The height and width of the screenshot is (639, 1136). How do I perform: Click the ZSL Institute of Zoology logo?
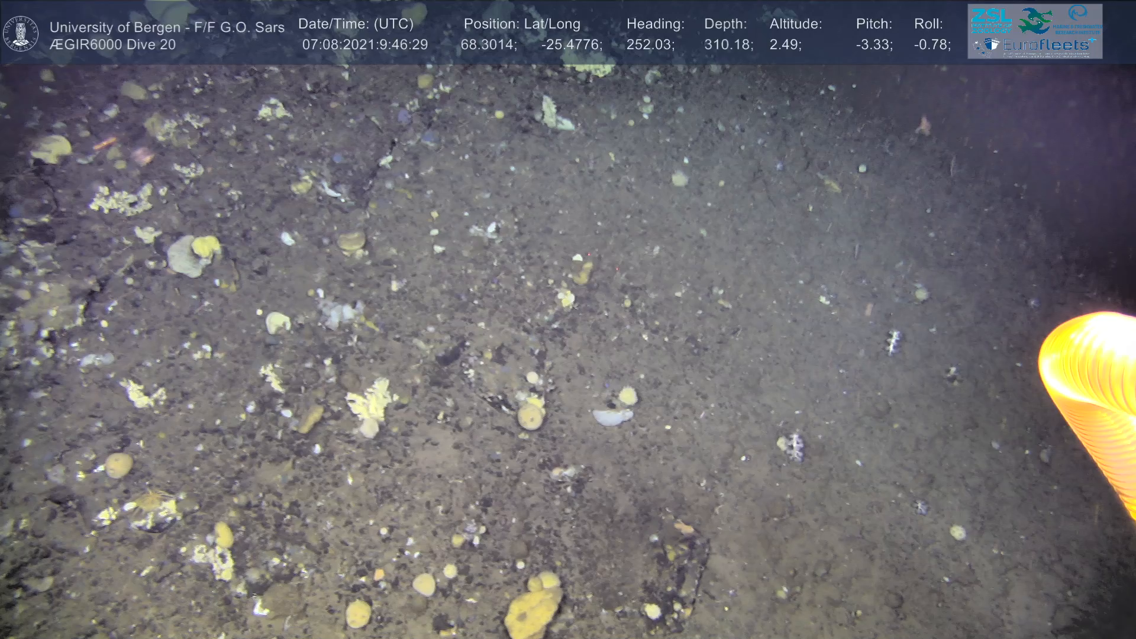pyautogui.click(x=991, y=20)
